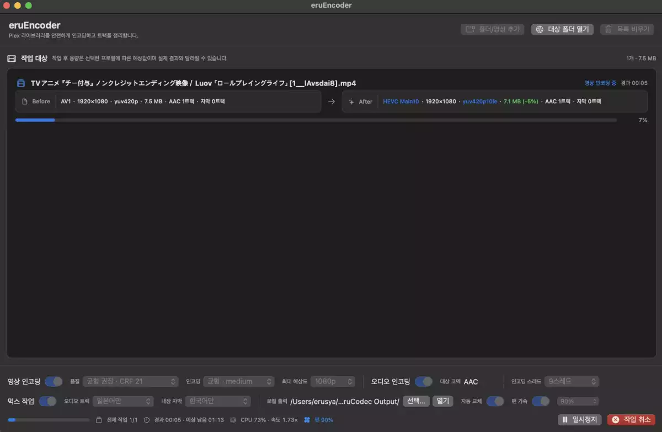Open the 오디오 트랙 dropdown showing 일본어만
This screenshot has height=432, width=662.
[x=122, y=401]
